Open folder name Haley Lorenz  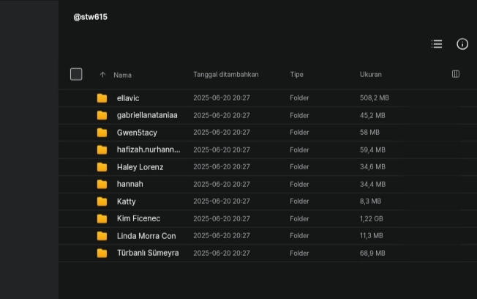[140, 167]
